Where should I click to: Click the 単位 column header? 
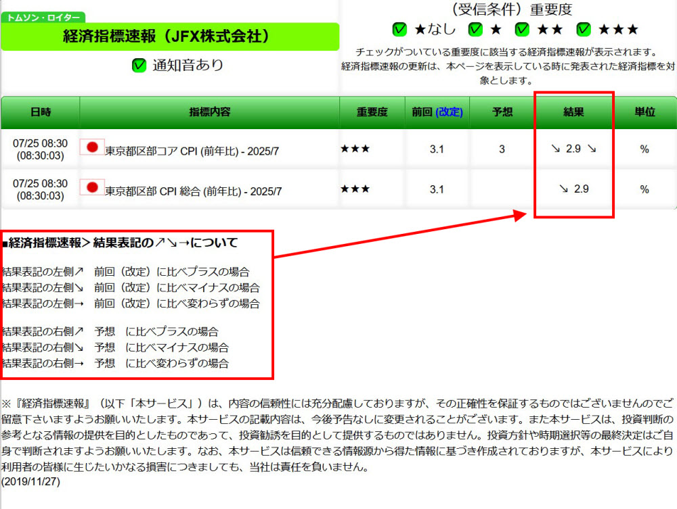click(x=645, y=112)
